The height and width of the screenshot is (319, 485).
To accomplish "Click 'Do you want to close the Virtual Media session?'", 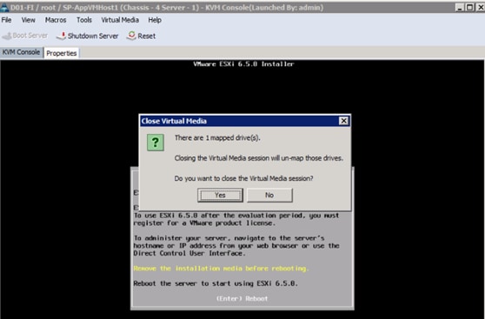I will tap(243, 178).
